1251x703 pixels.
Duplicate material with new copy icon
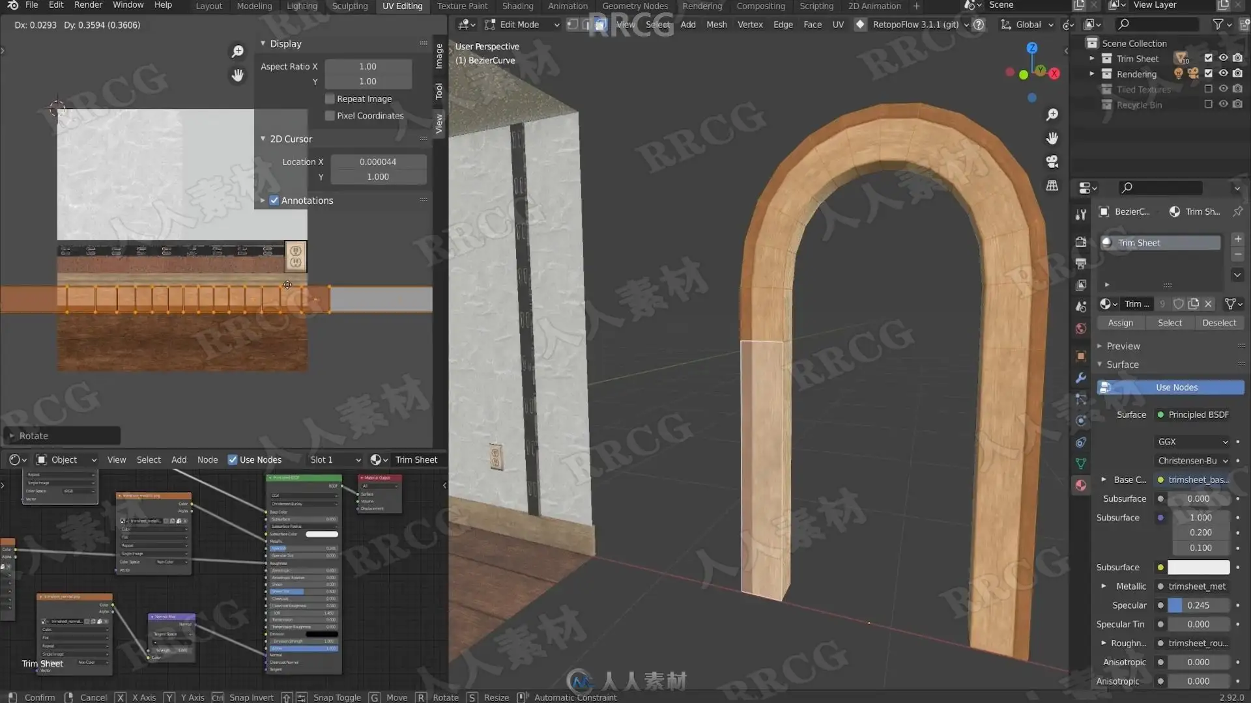pos(1194,304)
